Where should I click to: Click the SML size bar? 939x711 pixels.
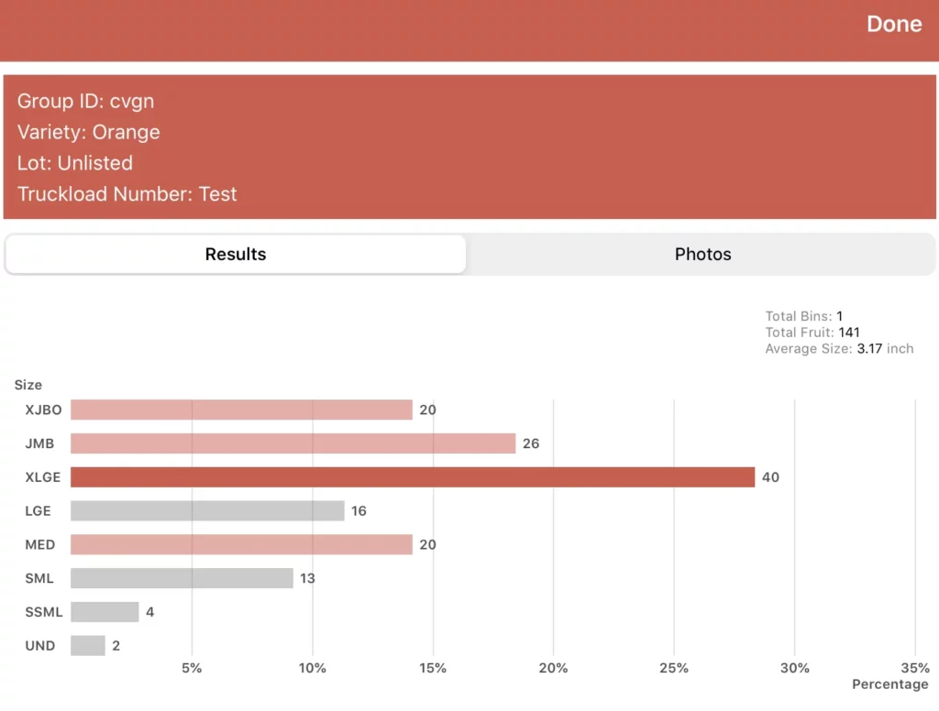[x=182, y=579]
